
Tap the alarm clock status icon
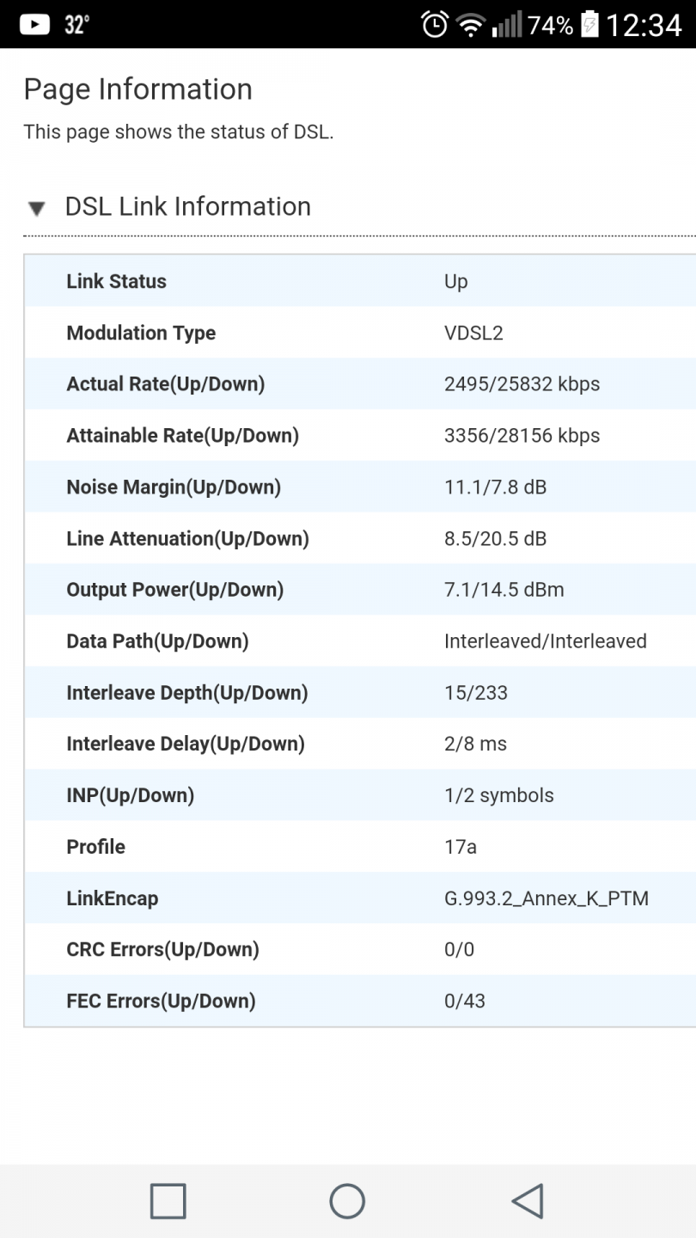[x=435, y=25]
